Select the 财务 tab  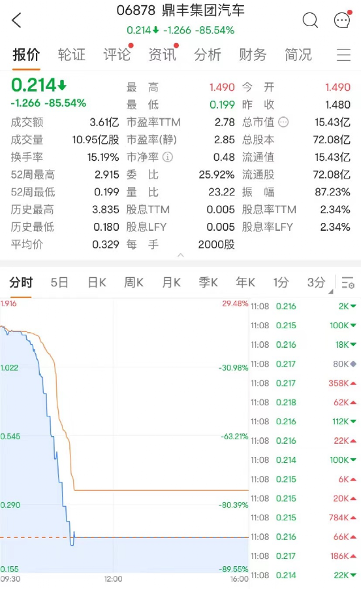[253, 55]
